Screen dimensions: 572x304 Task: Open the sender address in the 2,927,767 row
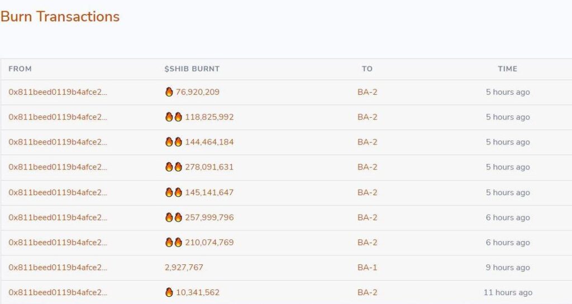pyautogui.click(x=58, y=267)
